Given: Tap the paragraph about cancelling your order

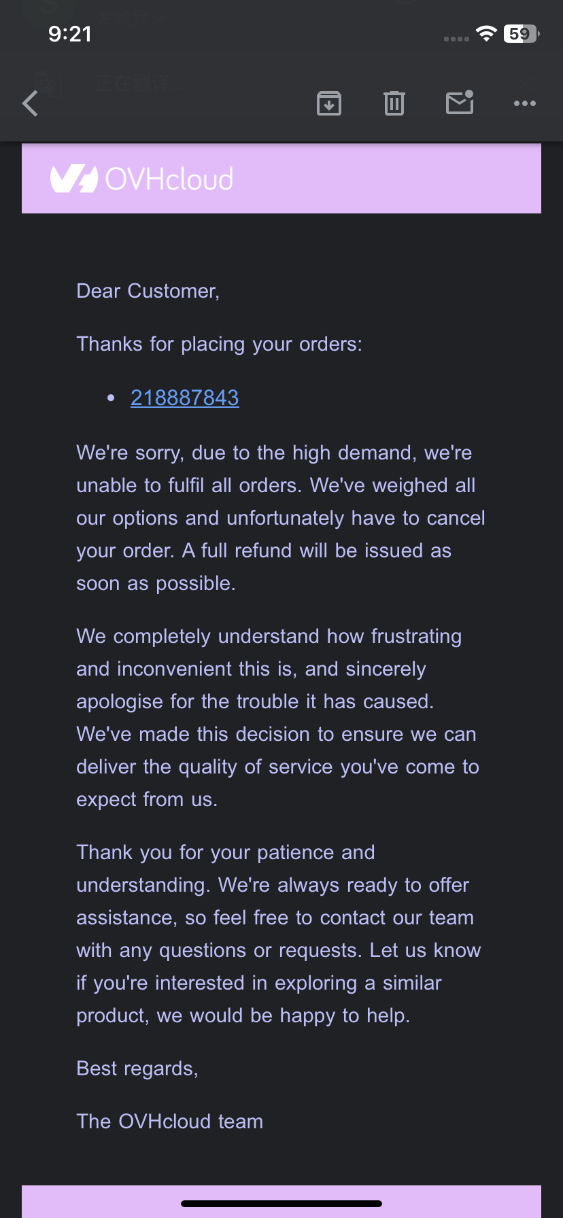Looking at the screenshot, I should tap(280, 518).
